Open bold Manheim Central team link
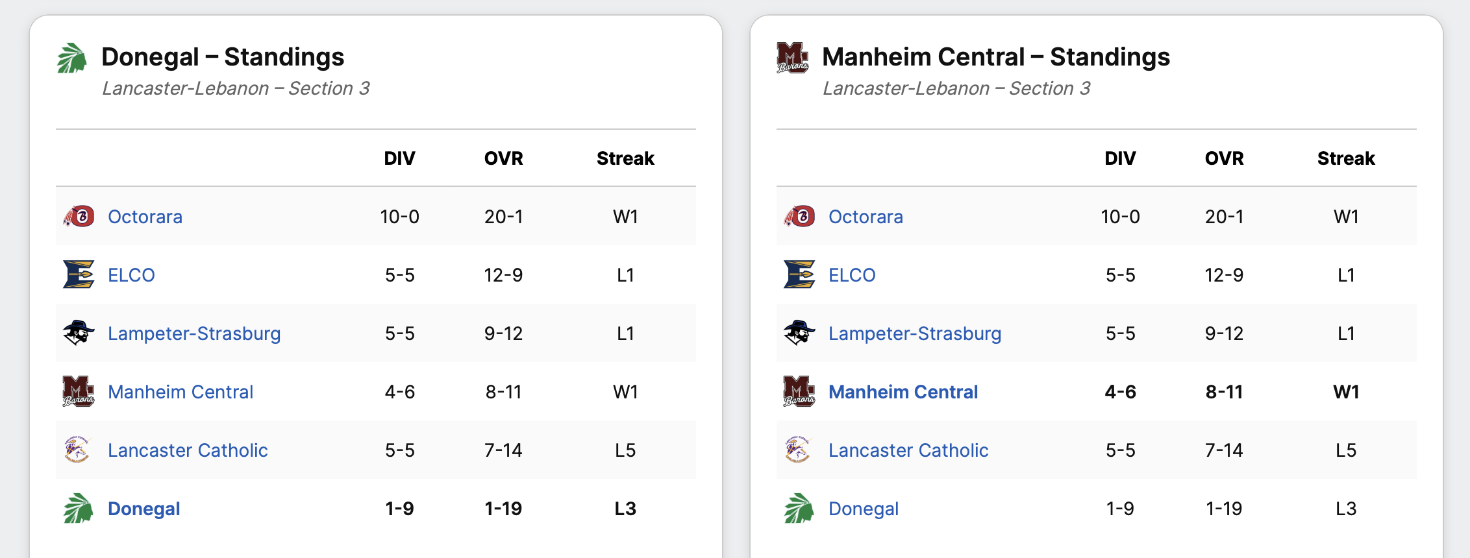The image size is (1470, 558). [x=903, y=392]
